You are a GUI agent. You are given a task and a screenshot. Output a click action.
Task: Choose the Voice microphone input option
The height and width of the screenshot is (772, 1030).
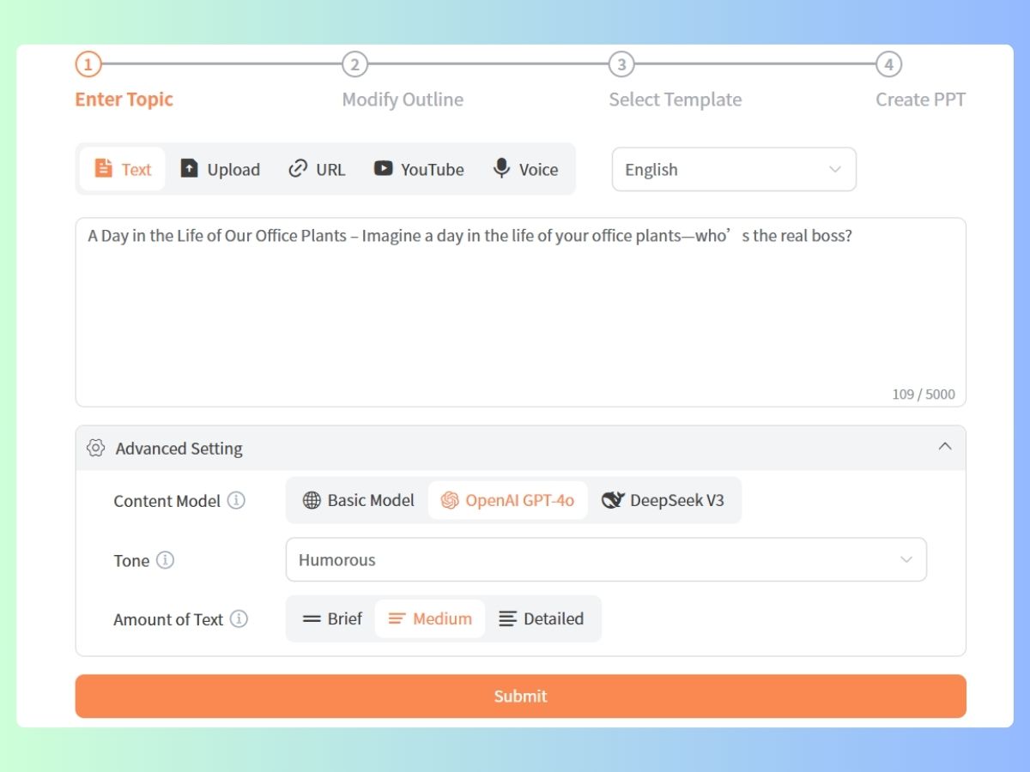click(525, 169)
